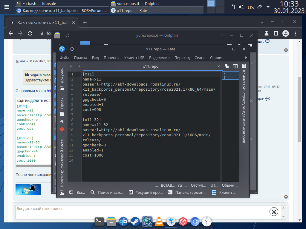The width and height of the screenshot is (306, 229).
Task: Launch Steam from the bottom dock
Action: point(135,222)
